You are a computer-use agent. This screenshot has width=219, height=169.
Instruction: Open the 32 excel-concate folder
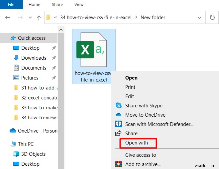[x=39, y=98]
